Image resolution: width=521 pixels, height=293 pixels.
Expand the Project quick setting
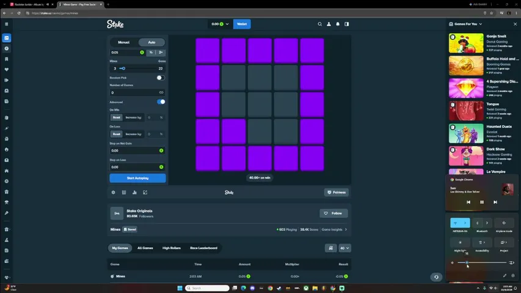[x=504, y=242]
